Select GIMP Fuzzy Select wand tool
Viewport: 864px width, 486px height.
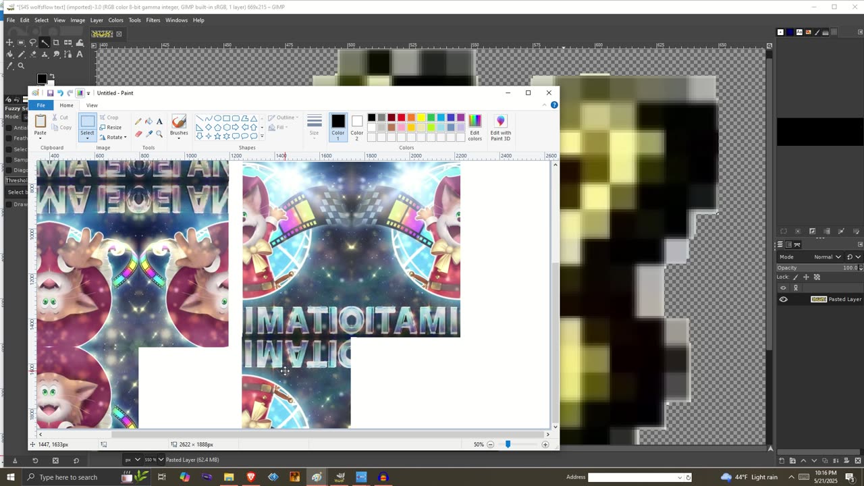pyautogui.click(x=45, y=43)
